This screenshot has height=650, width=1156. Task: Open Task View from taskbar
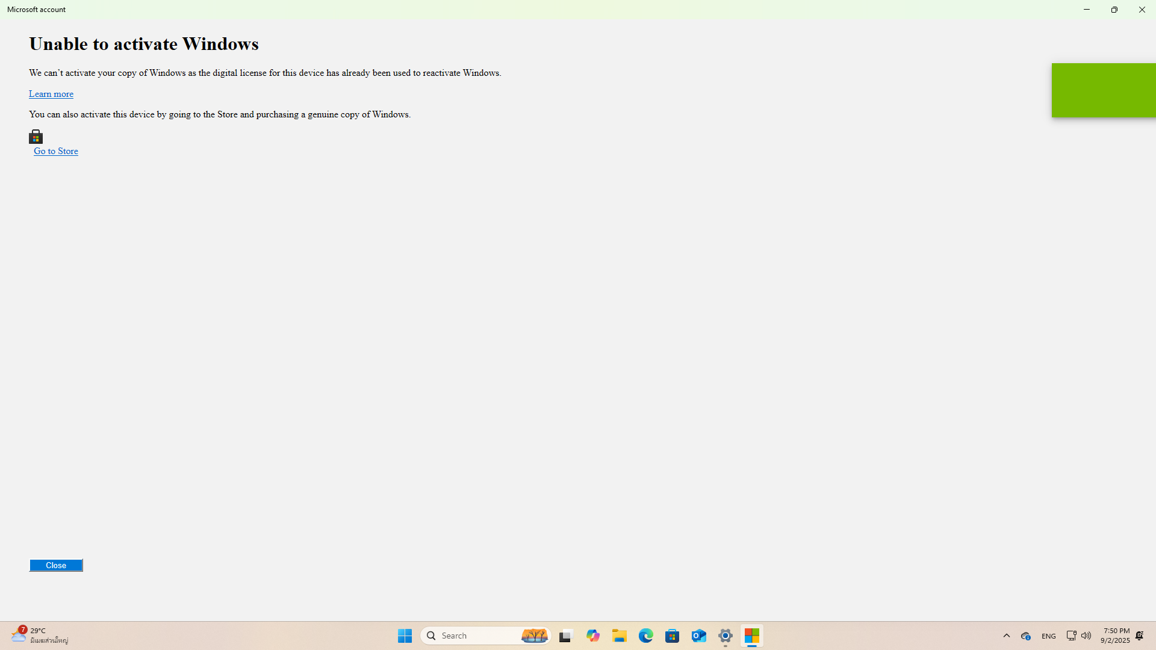pos(565,636)
